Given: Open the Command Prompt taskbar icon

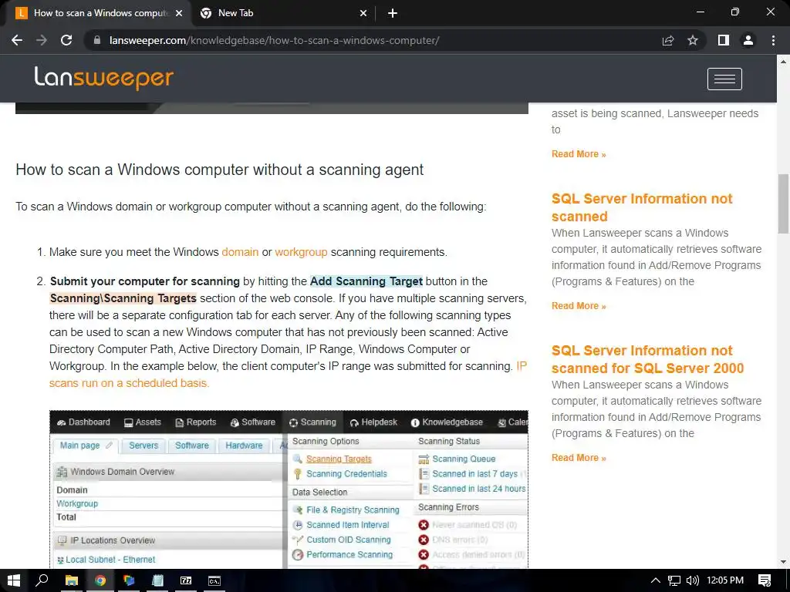Looking at the screenshot, I should pyautogui.click(x=214, y=580).
